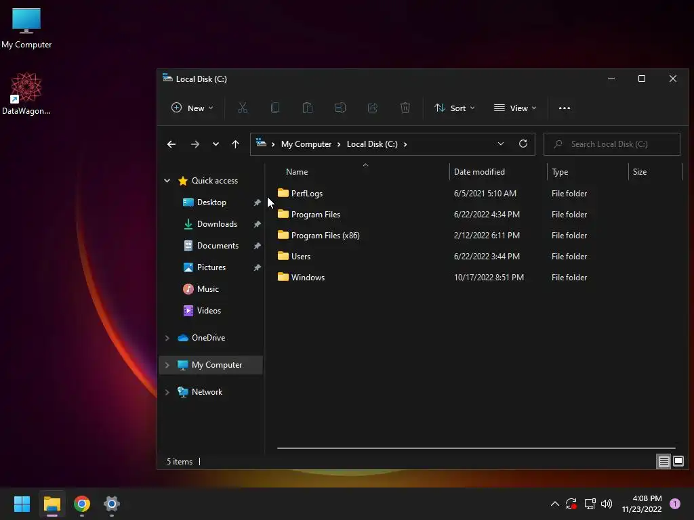Go forward with the right arrow

click(195, 144)
